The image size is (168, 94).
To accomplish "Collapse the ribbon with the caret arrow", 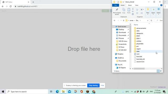I will tap(159, 5).
